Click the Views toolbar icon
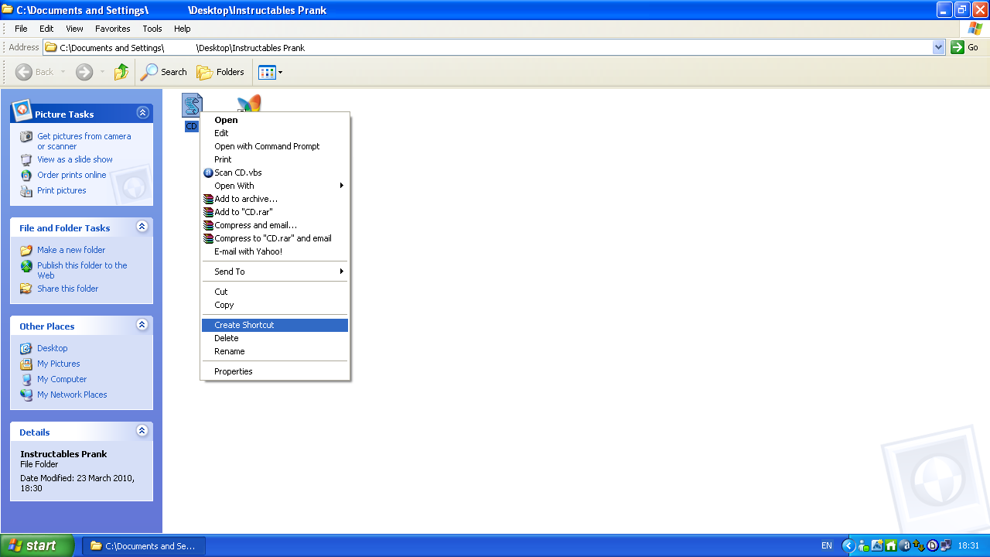 pos(268,72)
